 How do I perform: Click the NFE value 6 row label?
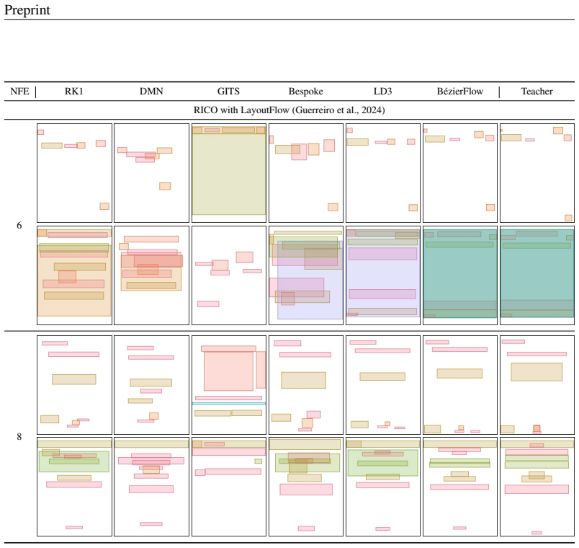(19, 225)
